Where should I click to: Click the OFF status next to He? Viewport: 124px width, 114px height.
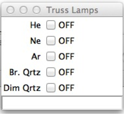coord(66,25)
